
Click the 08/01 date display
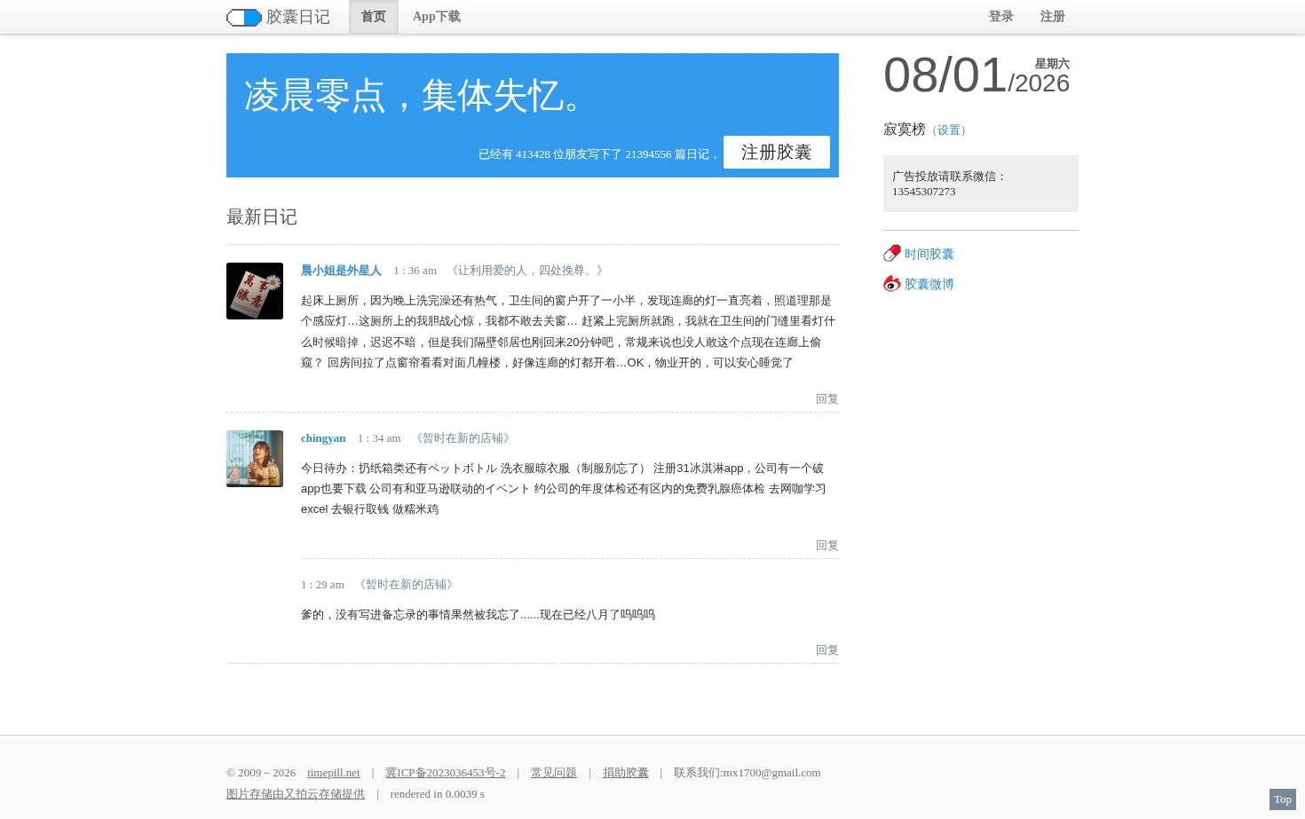tap(945, 75)
